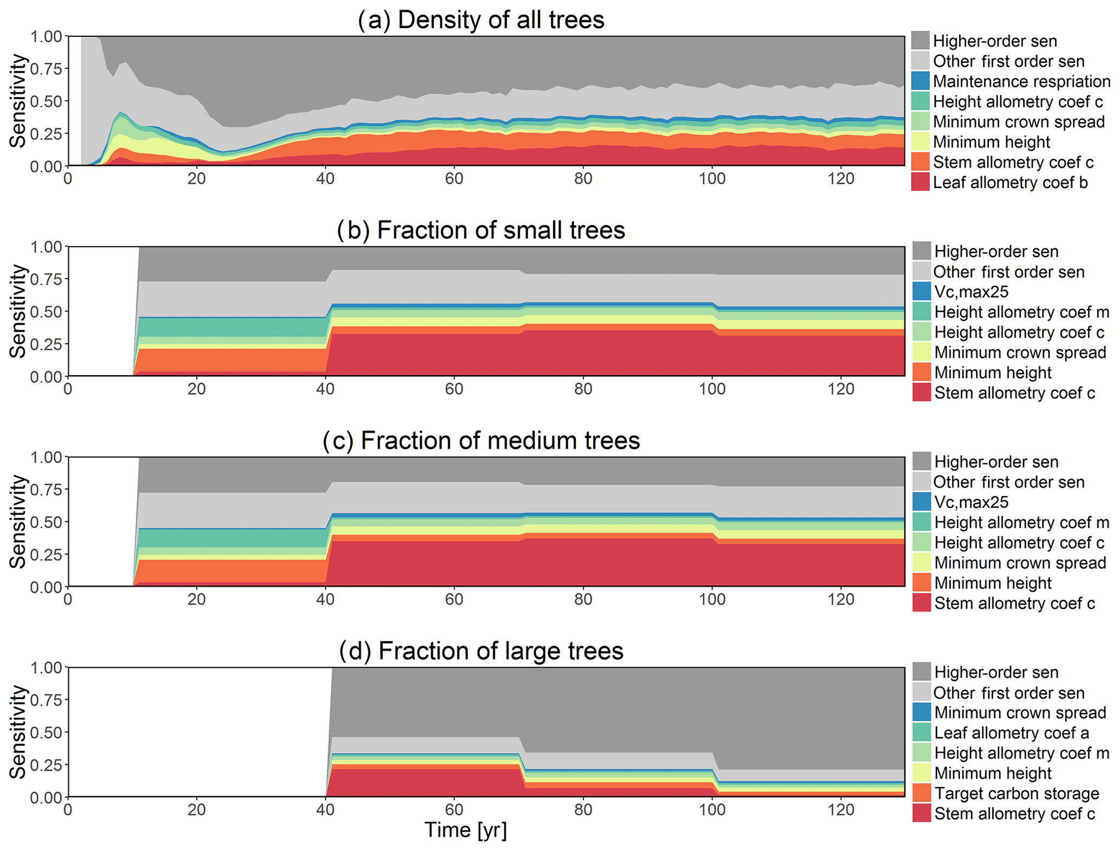Click the Sensitivity y-axis label of panel (a)
Screen dimensions: 1120x851
(x=18, y=101)
